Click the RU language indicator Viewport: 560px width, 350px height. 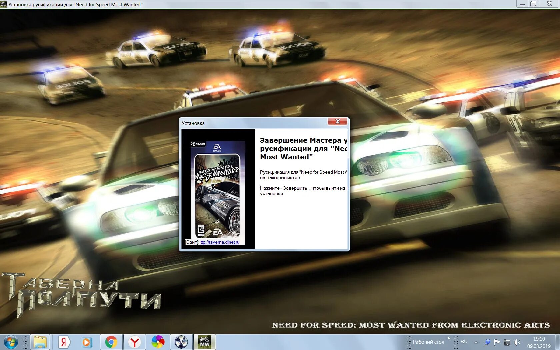464,342
